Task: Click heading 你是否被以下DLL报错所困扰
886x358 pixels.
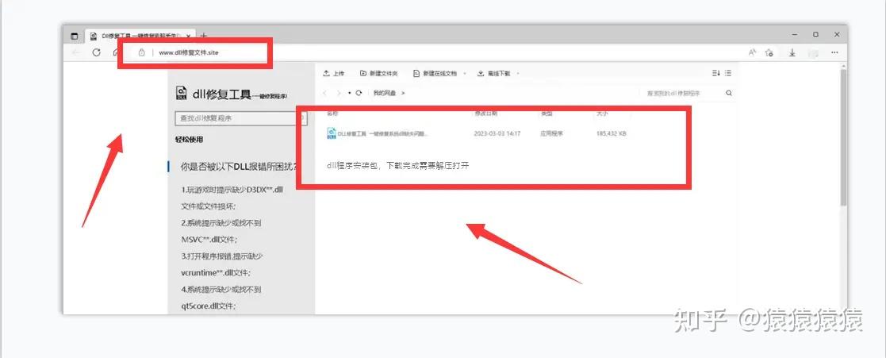Action: click(x=239, y=166)
